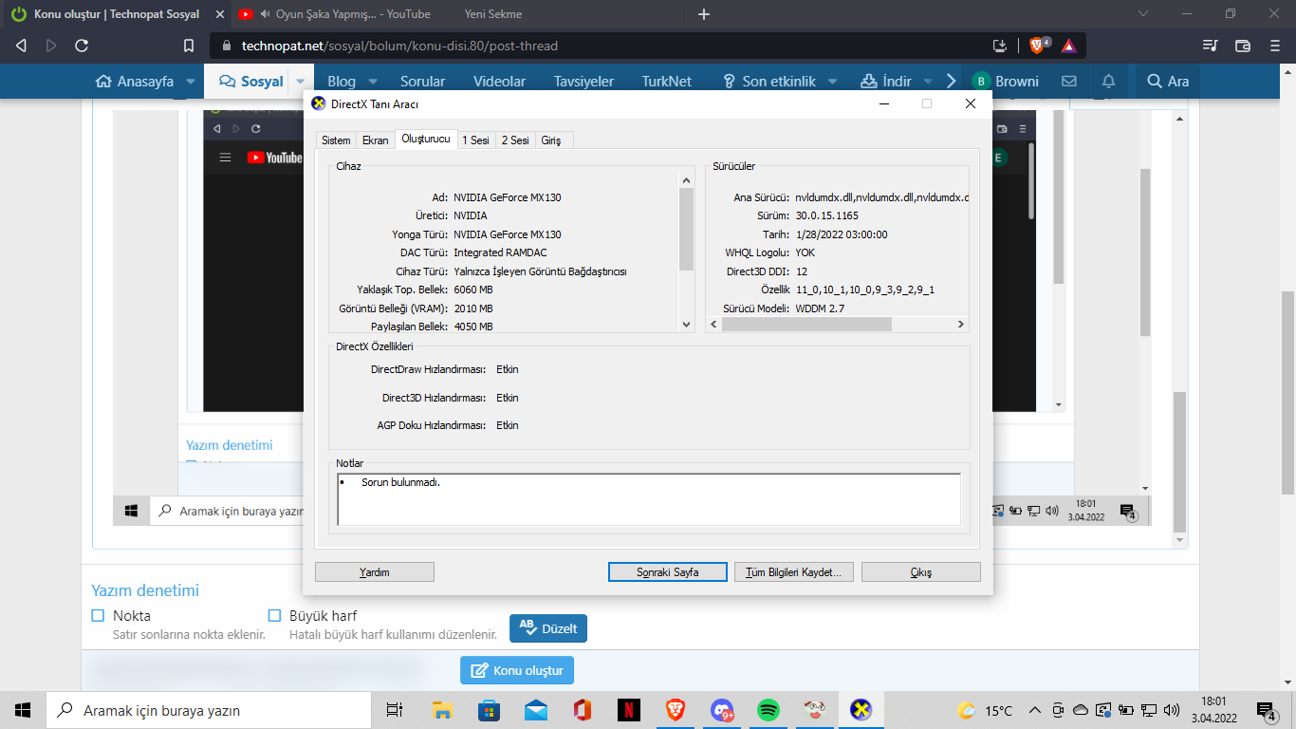Click the Çıkış button
The width and height of the screenshot is (1296, 729).
point(921,572)
